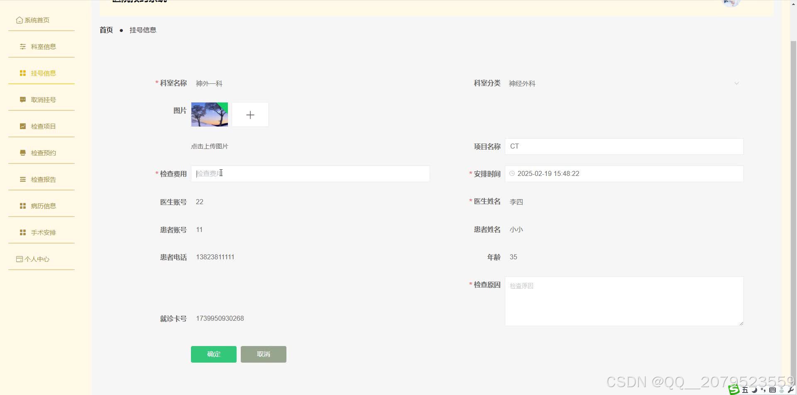797x395 pixels.
Task: Open 检查报告 menu item
Action: pyautogui.click(x=42, y=179)
